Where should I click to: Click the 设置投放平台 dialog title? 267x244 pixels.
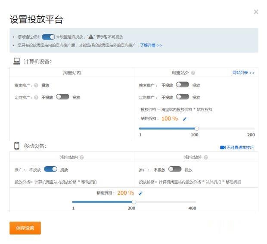point(36,19)
